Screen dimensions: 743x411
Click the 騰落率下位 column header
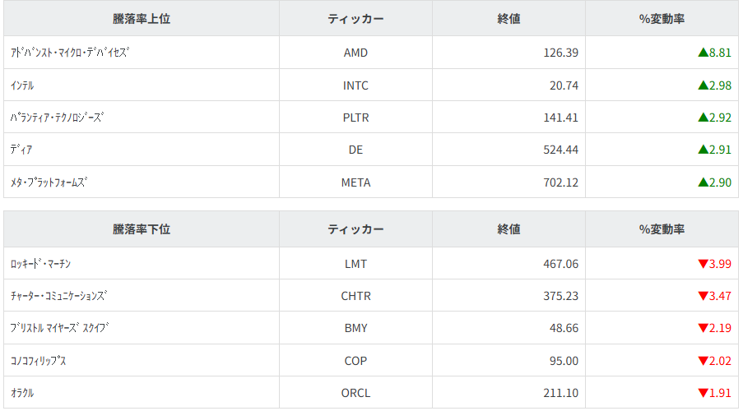142,230
